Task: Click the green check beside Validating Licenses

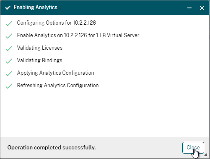Action: (x=9, y=48)
